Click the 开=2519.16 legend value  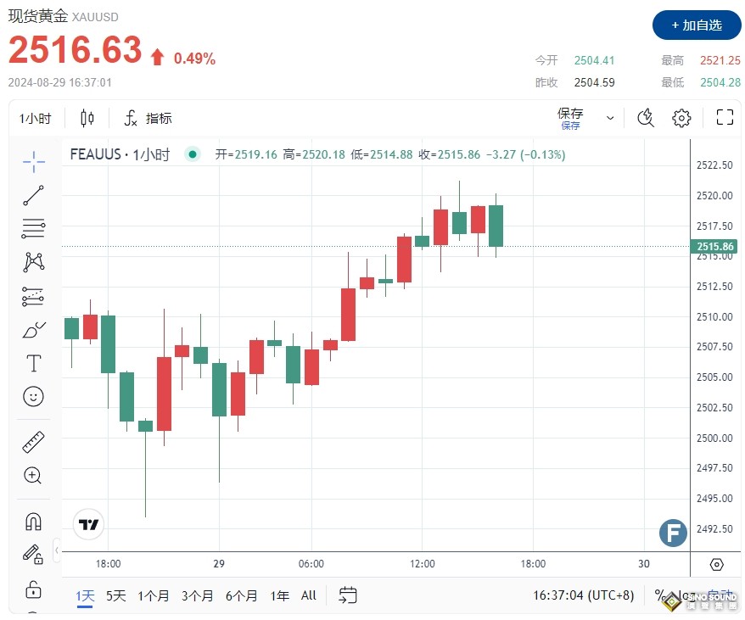[x=245, y=154]
